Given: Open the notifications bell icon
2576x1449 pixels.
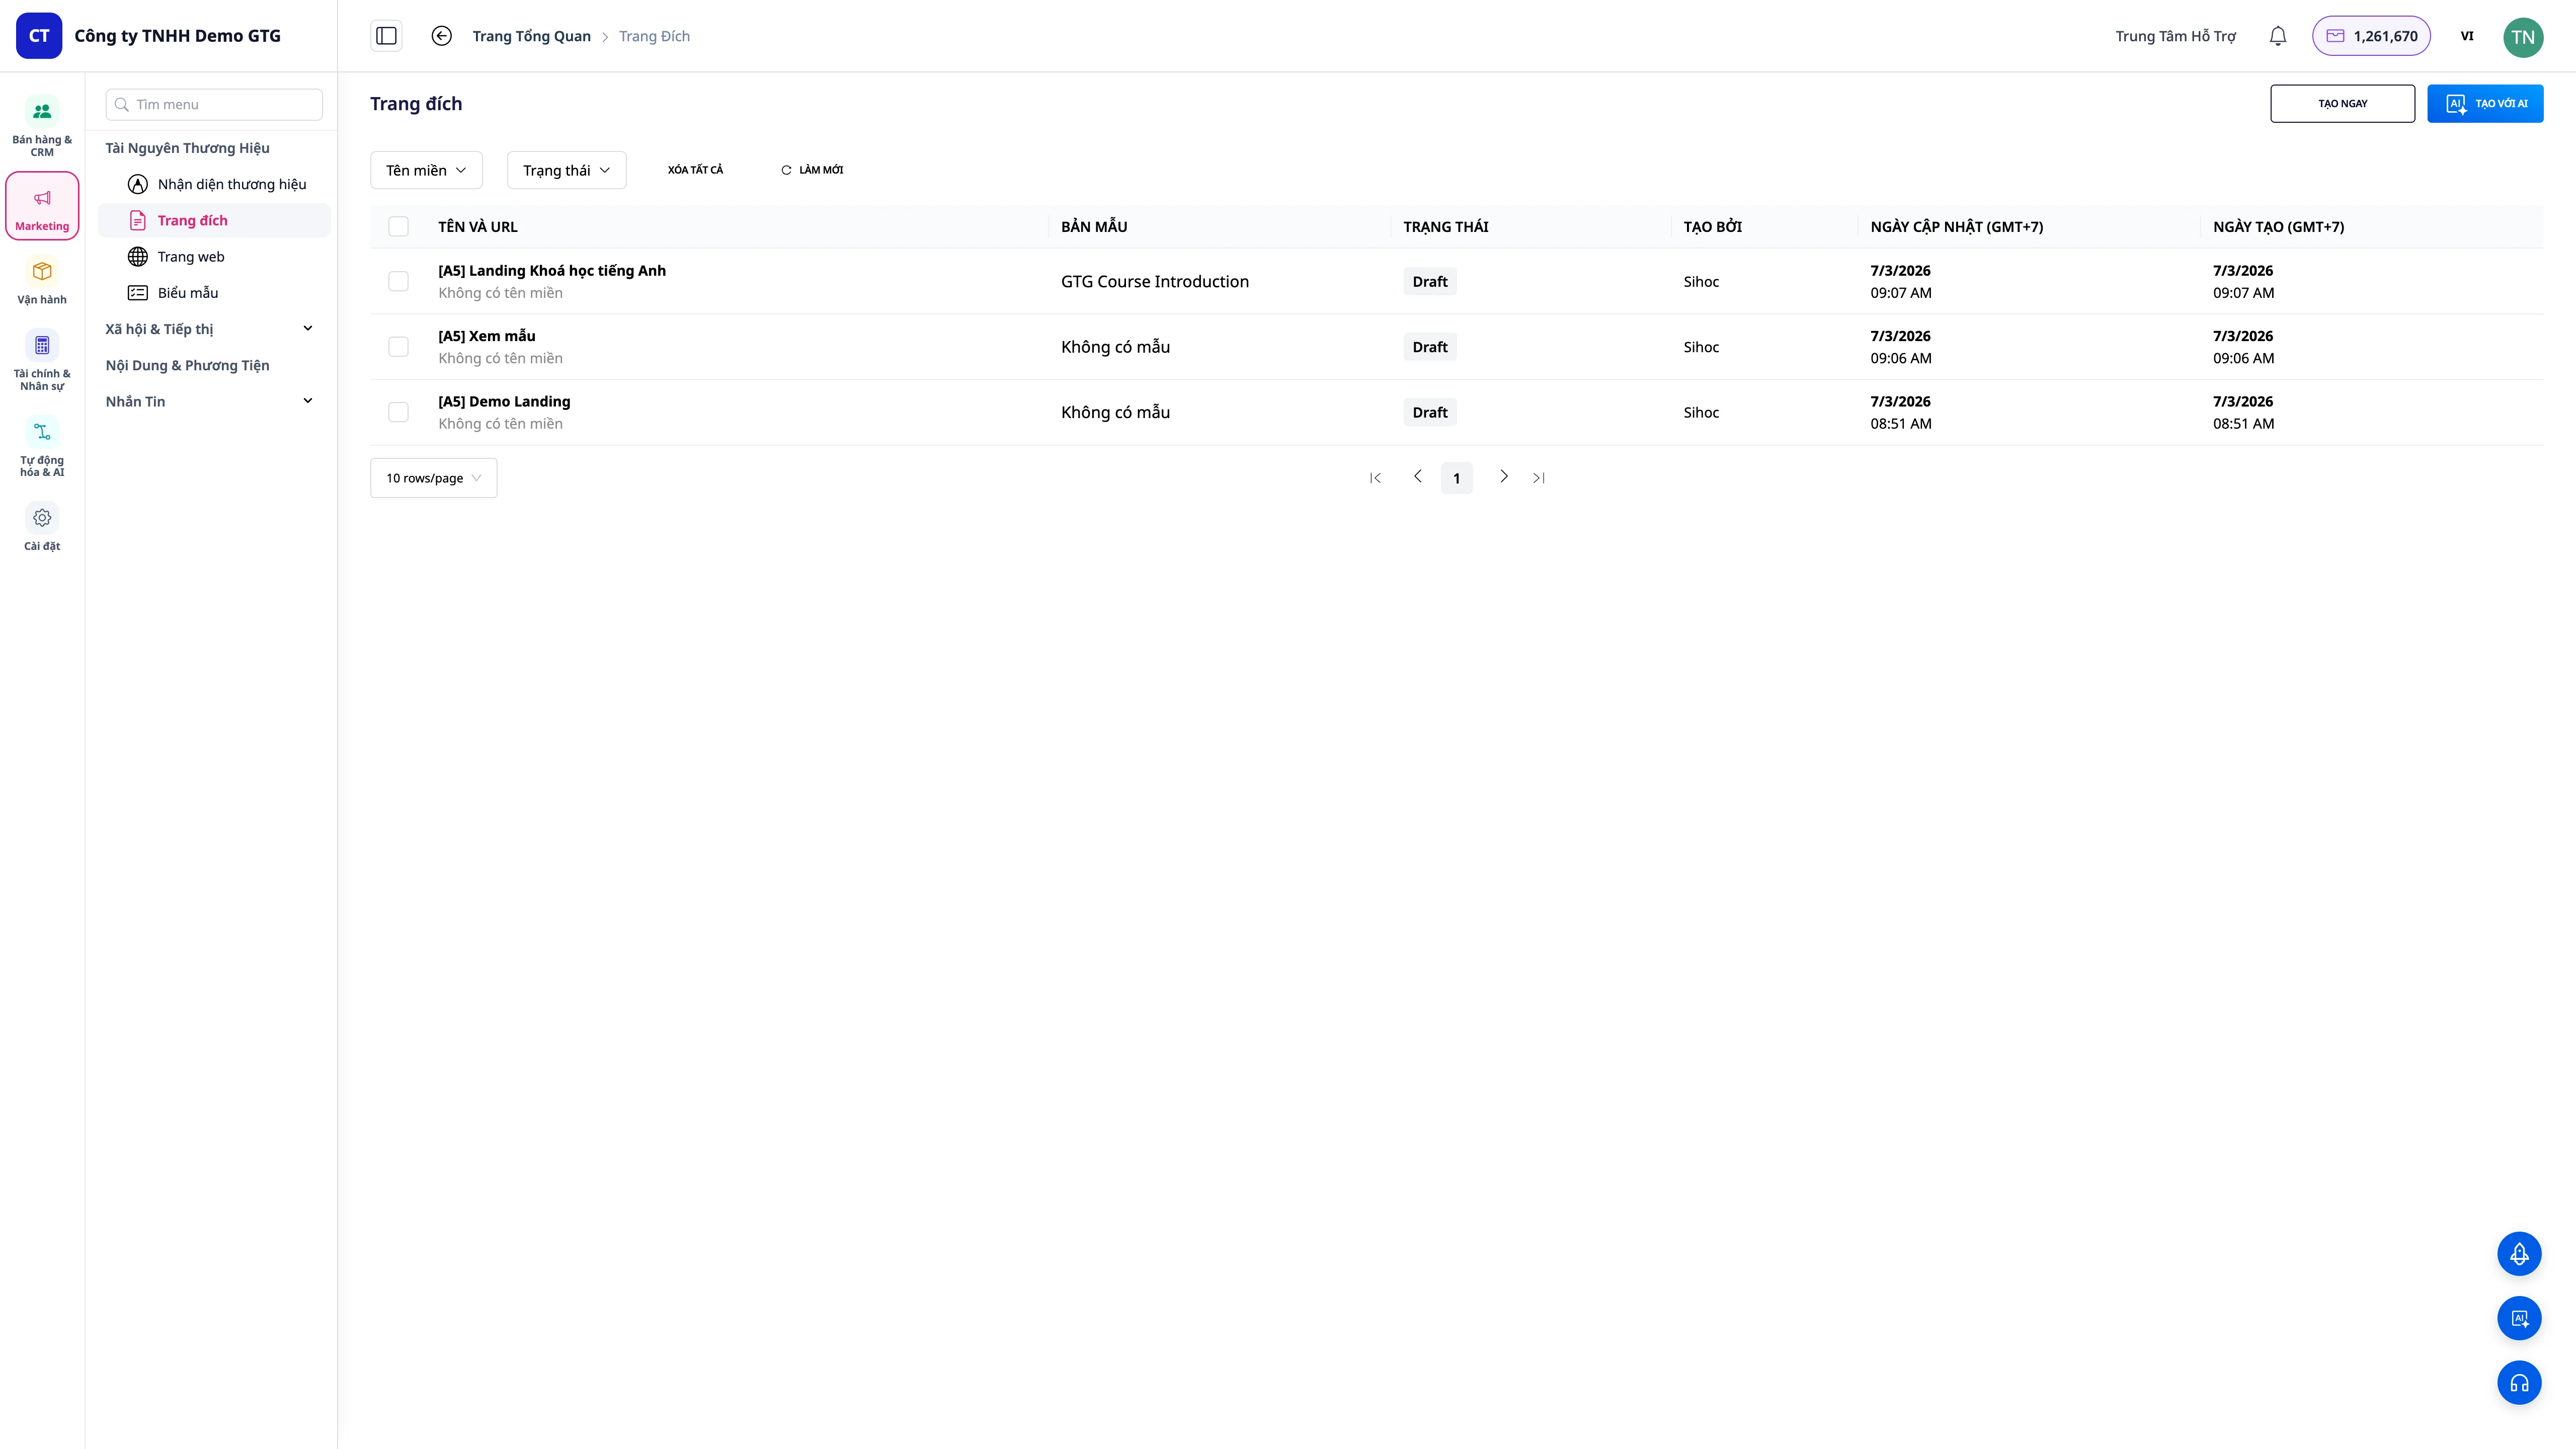Looking at the screenshot, I should (2277, 36).
